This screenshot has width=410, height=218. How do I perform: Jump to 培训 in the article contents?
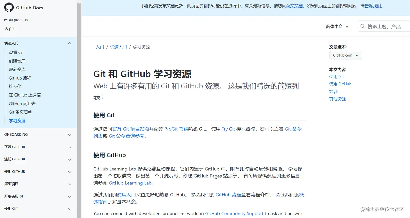coord(333,91)
